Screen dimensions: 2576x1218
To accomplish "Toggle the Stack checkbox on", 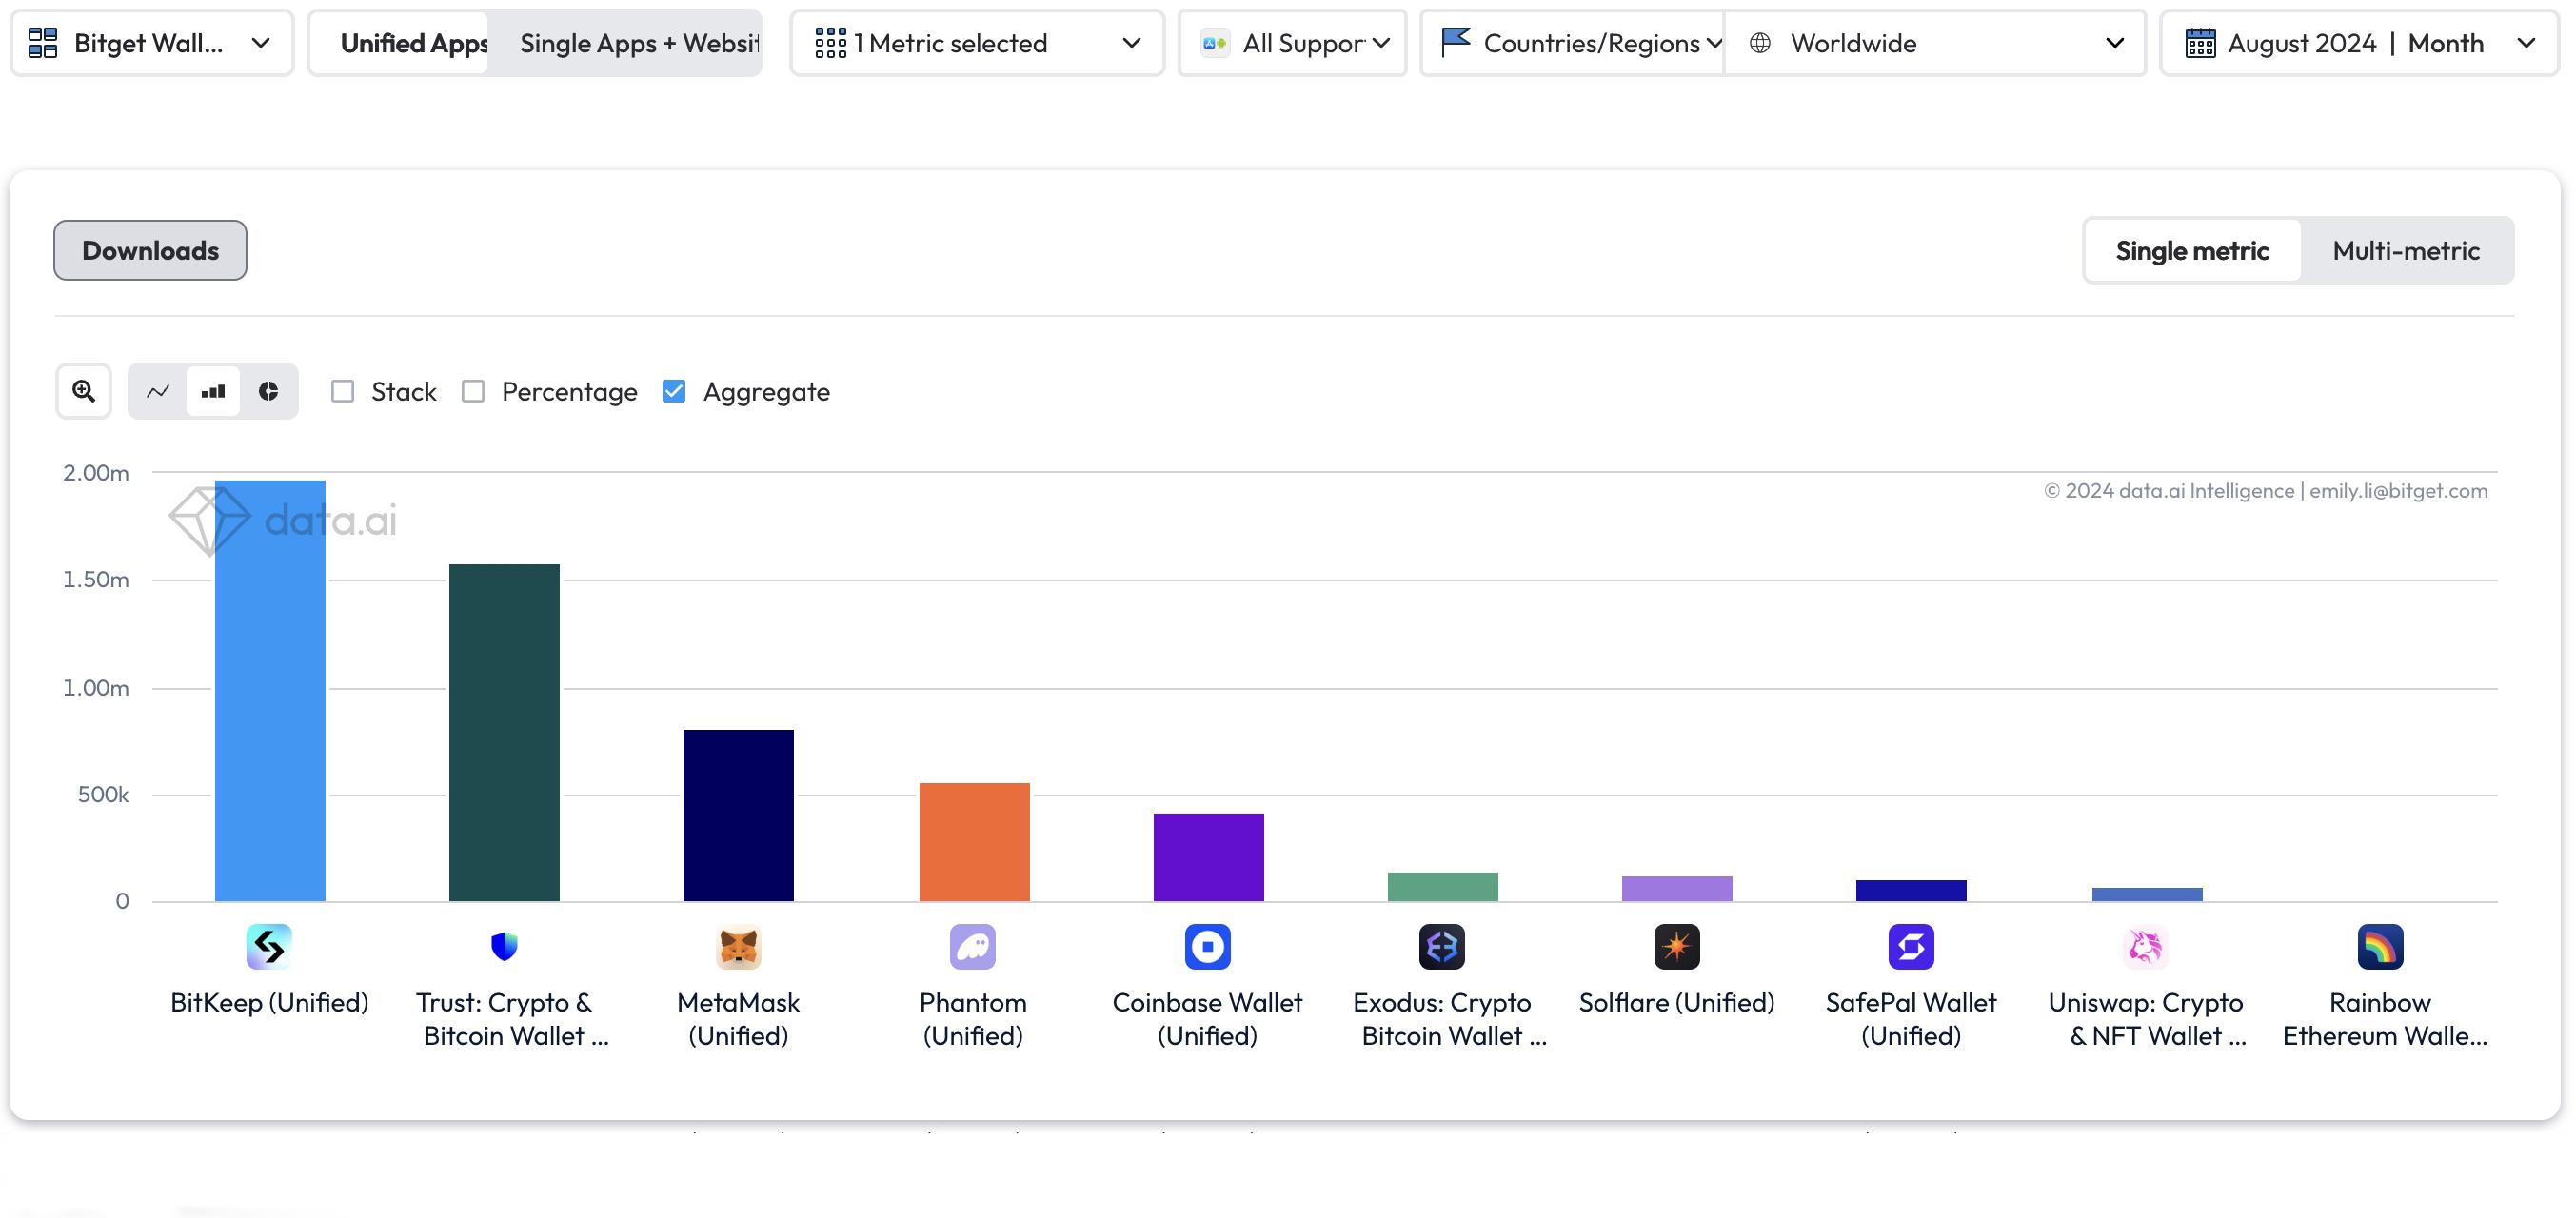I will pos(342,391).
